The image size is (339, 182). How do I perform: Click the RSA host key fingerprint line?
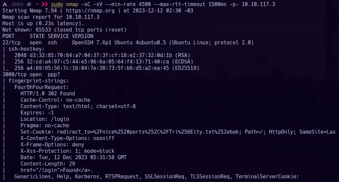(x=102, y=55)
